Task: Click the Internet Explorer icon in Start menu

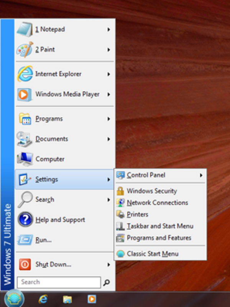Action: (25, 74)
